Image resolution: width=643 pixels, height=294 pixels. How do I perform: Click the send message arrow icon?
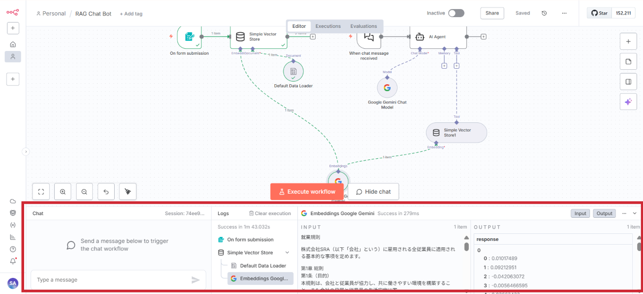[x=196, y=280]
